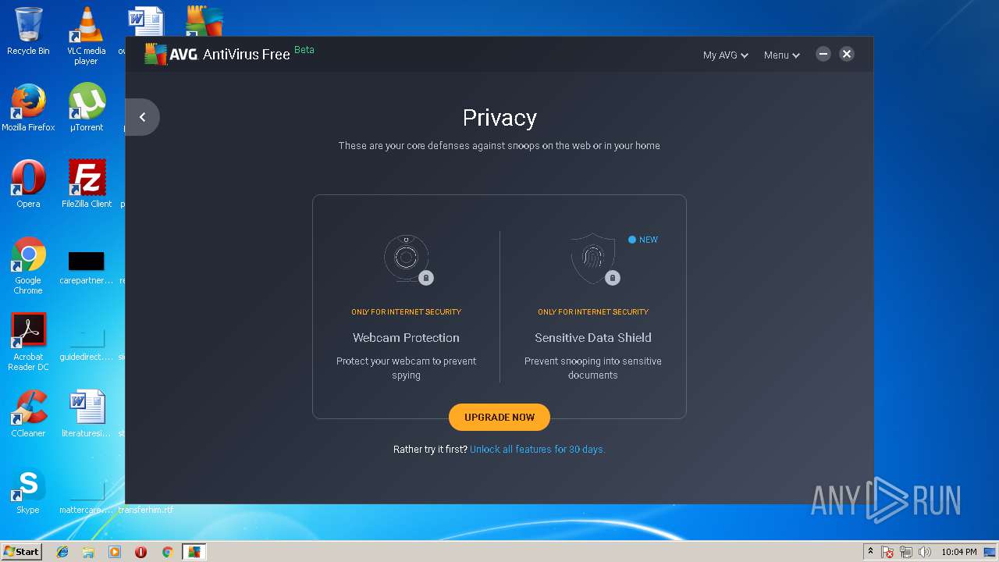Select the µTorrent desktop shortcut
Screen dimensions: 999x562
(x=86, y=108)
